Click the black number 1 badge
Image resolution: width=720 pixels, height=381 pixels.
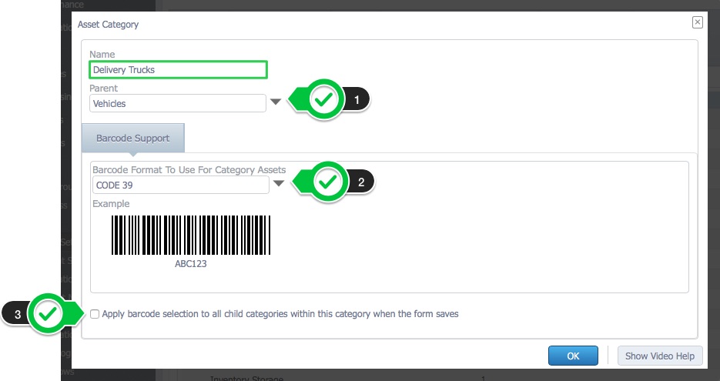pyautogui.click(x=357, y=99)
